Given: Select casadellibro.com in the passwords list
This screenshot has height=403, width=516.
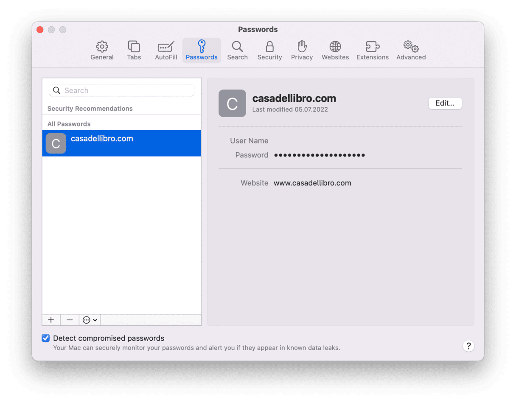Looking at the screenshot, I should tap(121, 143).
